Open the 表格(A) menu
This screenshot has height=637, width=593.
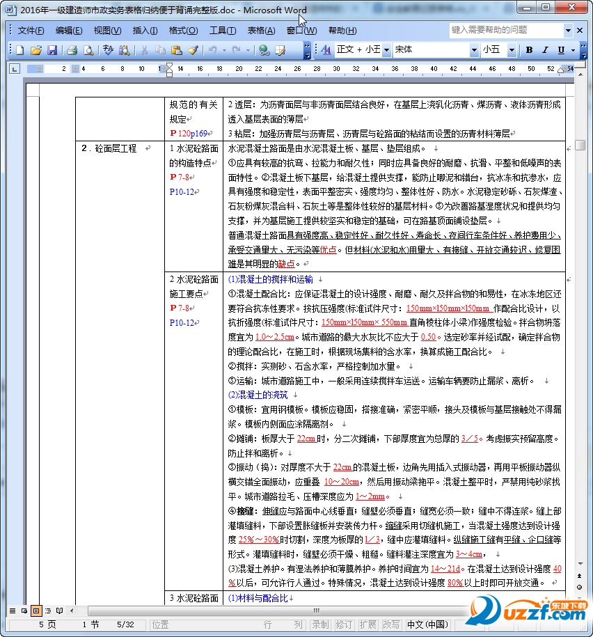[261, 31]
